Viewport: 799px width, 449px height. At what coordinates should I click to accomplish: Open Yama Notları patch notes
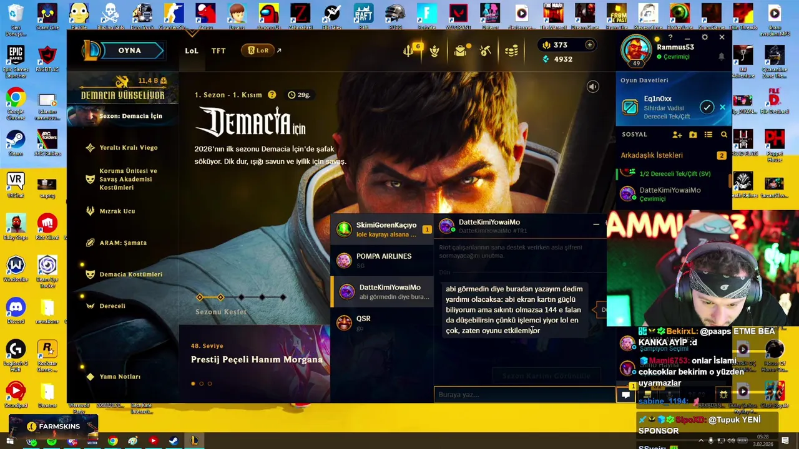tap(120, 377)
